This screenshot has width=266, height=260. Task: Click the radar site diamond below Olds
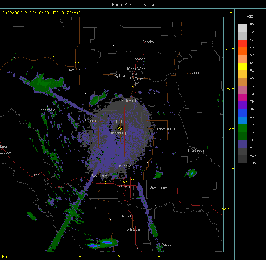[120, 128]
